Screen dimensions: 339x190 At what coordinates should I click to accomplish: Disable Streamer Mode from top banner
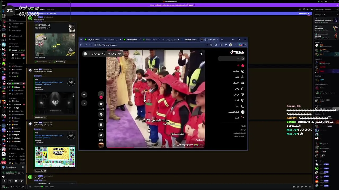(191, 5)
